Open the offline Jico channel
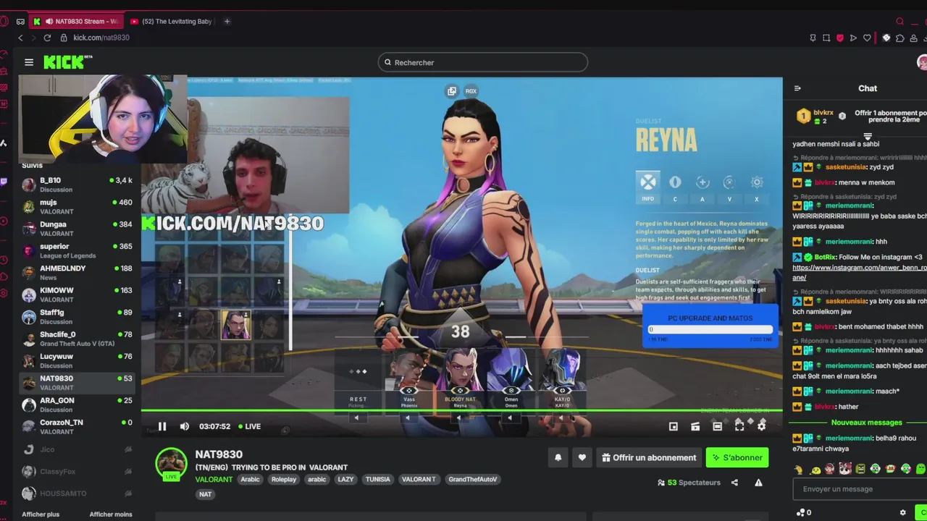Screen dimensions: 927x521 click(77, 449)
